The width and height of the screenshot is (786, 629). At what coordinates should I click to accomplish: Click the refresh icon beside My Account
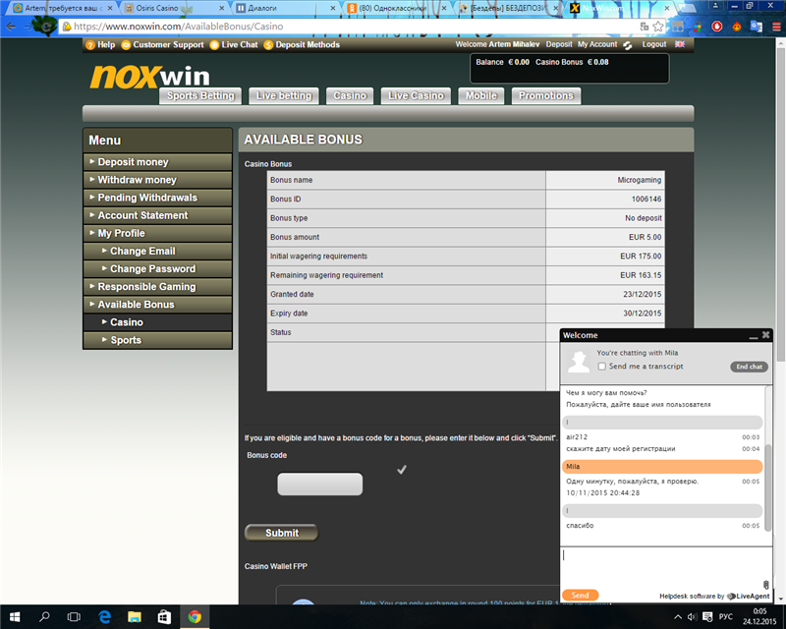coord(628,45)
